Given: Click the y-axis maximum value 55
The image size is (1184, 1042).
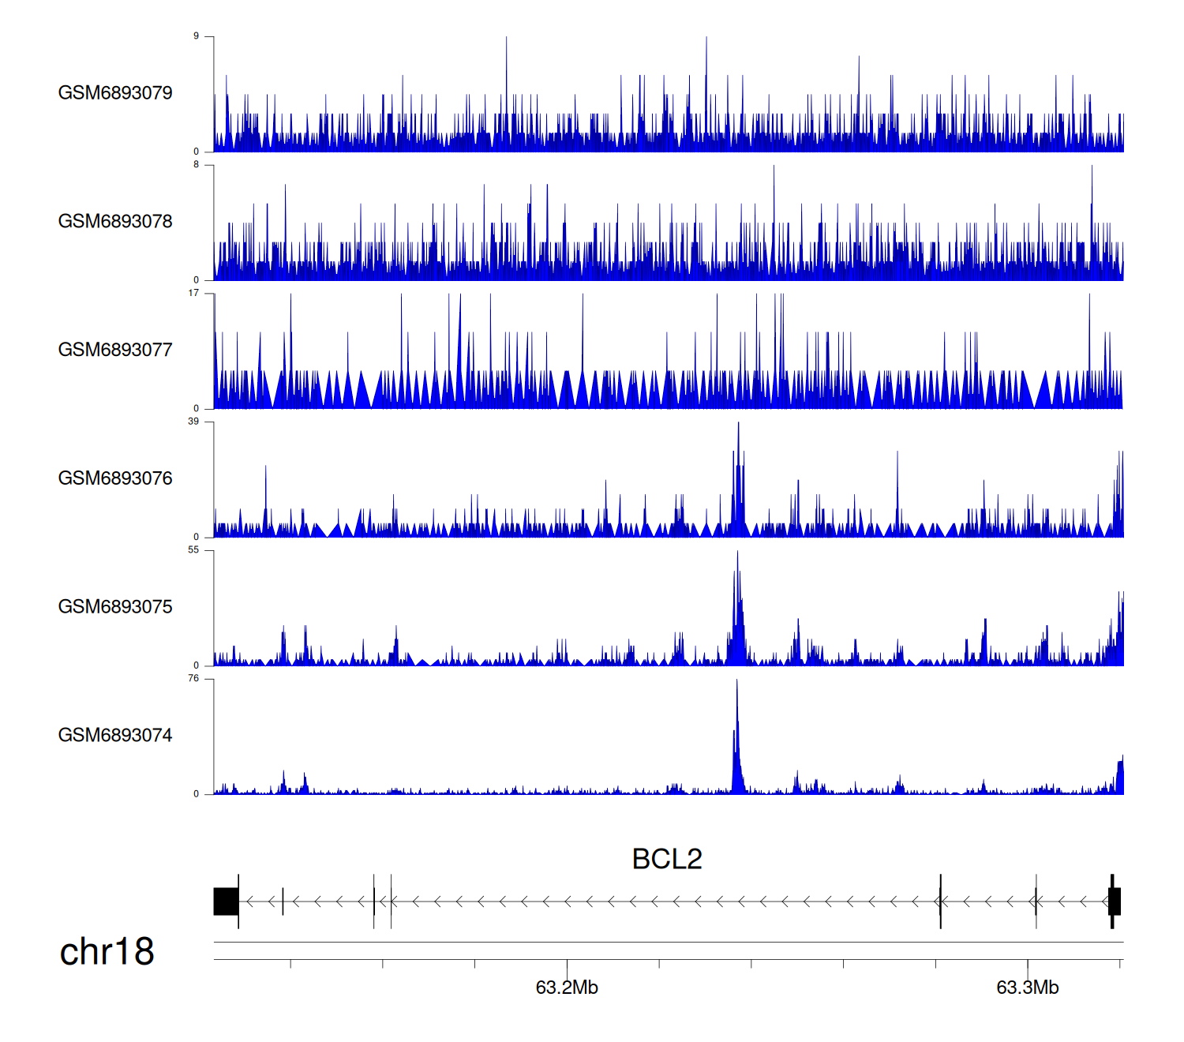Looking at the screenshot, I should pos(193,550).
